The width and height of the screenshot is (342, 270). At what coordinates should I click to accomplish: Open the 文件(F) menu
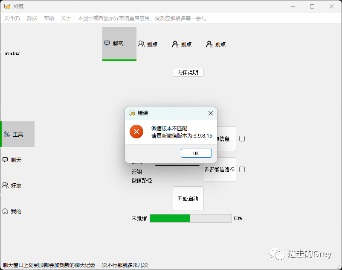click(12, 18)
